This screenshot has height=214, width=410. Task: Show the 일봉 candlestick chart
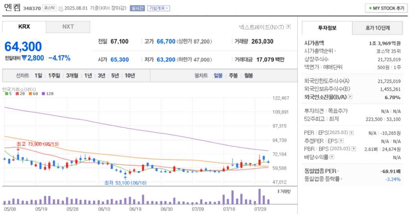tap(218, 76)
